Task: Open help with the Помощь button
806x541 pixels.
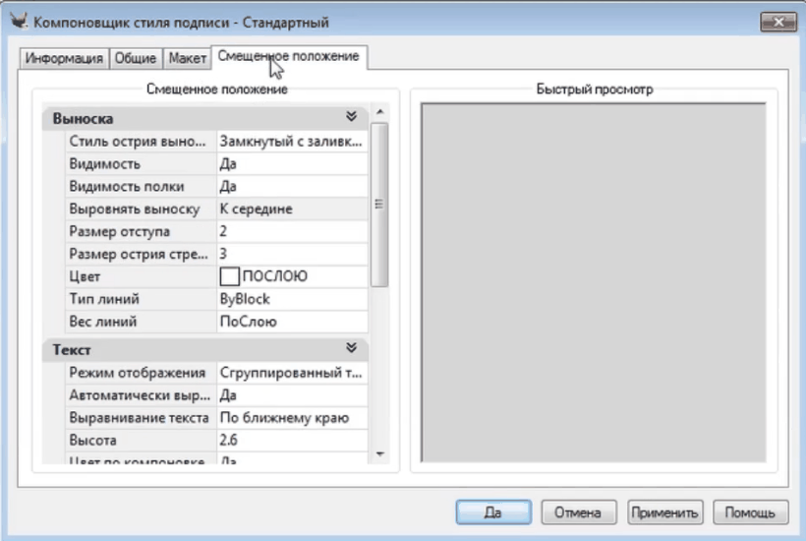Action: 751,512
